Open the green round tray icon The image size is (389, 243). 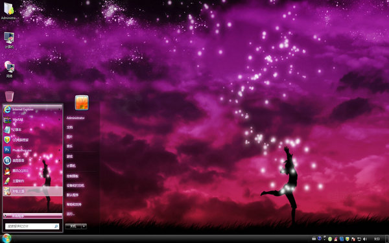coord(330,239)
